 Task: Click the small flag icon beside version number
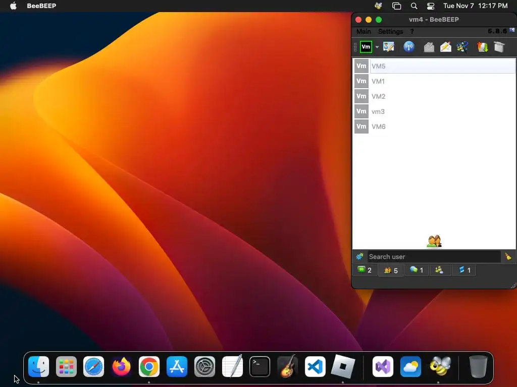click(x=512, y=30)
